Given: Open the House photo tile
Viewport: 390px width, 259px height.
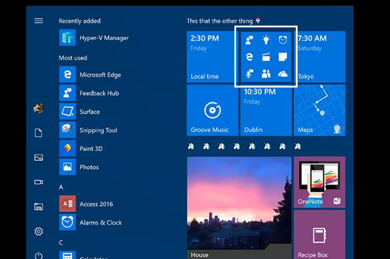Looking at the screenshot, I should coord(239,208).
